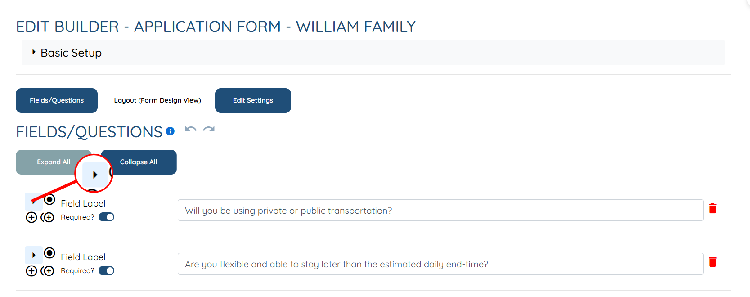
Task: Click the radio-type icon on the flexible end-time row
Action: (x=49, y=253)
